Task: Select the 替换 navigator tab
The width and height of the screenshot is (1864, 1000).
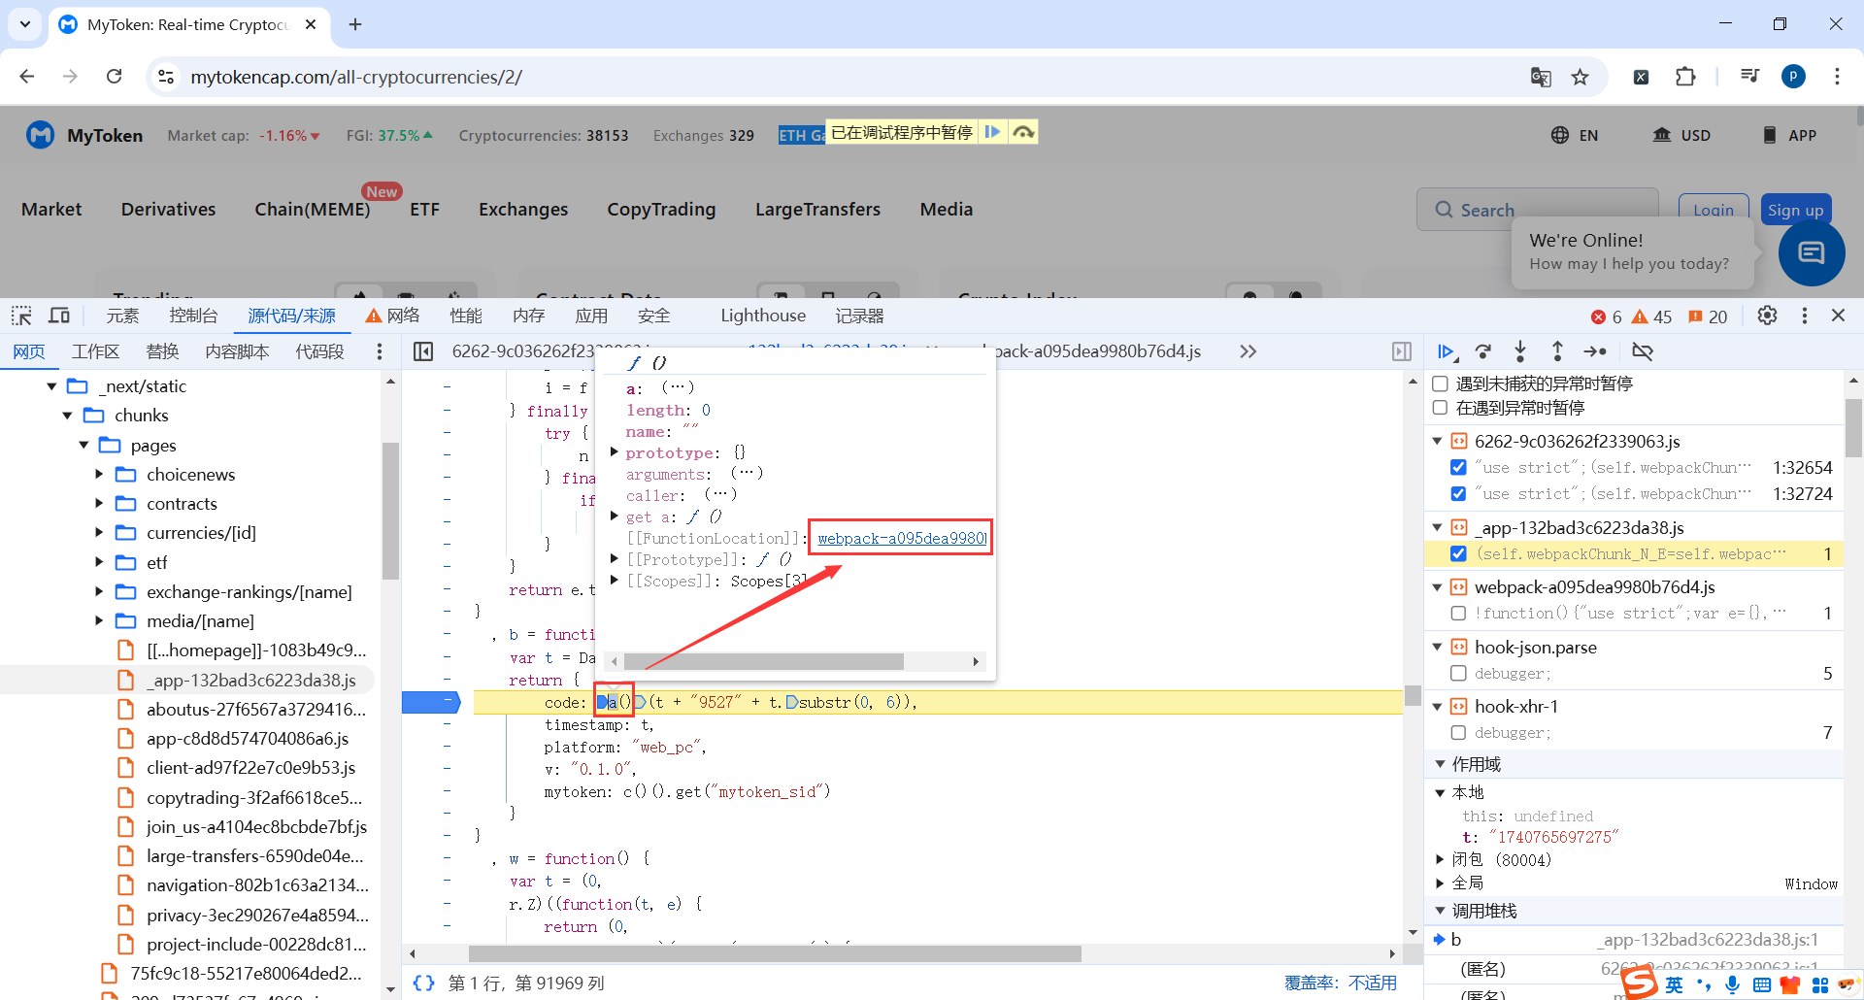Action: click(162, 351)
